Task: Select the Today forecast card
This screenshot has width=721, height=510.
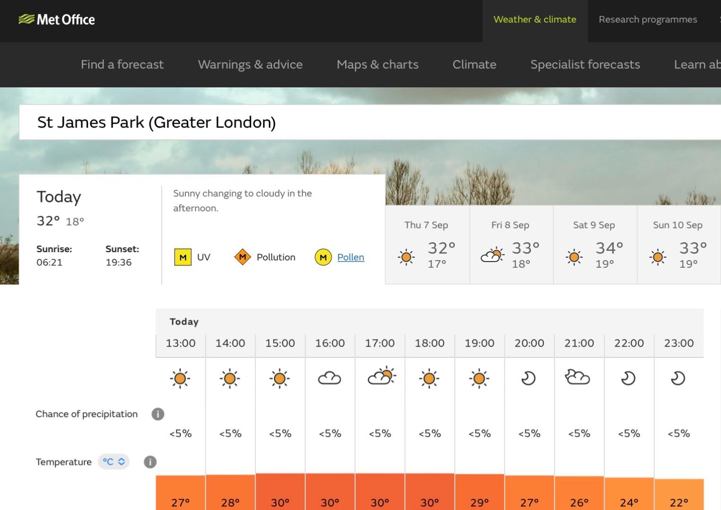Action: pos(202,229)
